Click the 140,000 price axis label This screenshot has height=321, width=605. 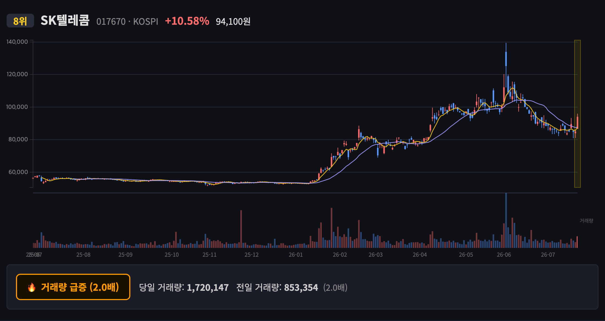[x=17, y=42]
